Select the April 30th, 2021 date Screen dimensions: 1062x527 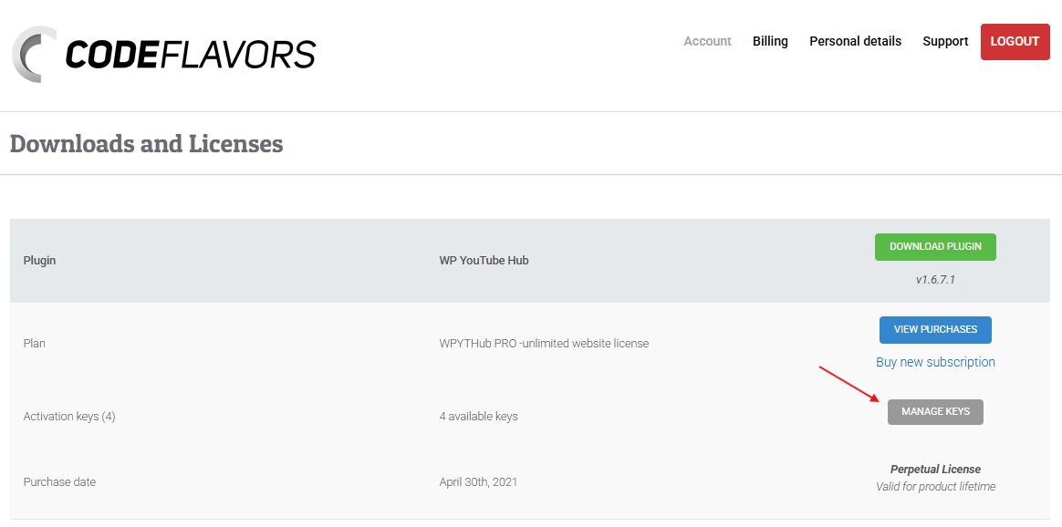click(478, 482)
